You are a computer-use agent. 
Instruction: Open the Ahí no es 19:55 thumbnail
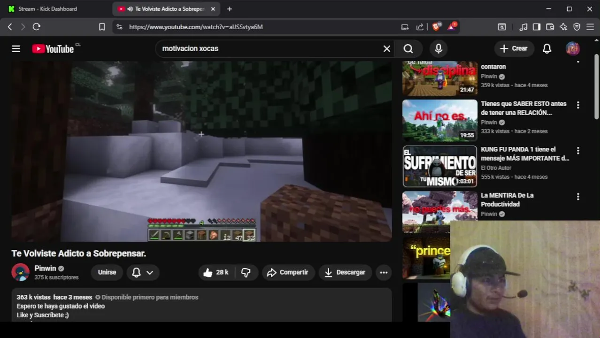pos(440,121)
